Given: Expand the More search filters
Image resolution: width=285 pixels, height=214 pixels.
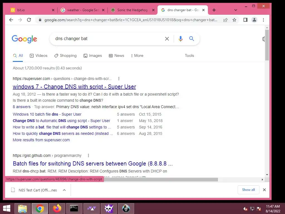Looking at the screenshot, I should coord(137,56).
